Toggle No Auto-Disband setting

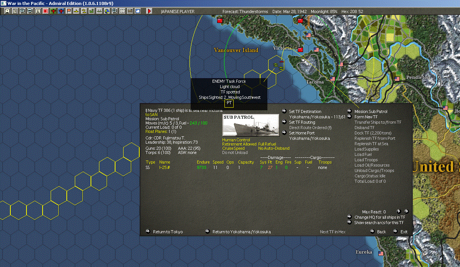tap(274, 148)
